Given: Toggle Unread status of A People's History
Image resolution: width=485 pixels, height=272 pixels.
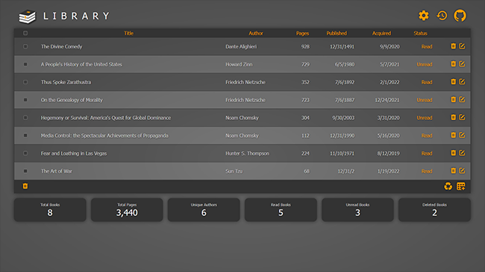Looking at the screenshot, I should pyautogui.click(x=425, y=64).
